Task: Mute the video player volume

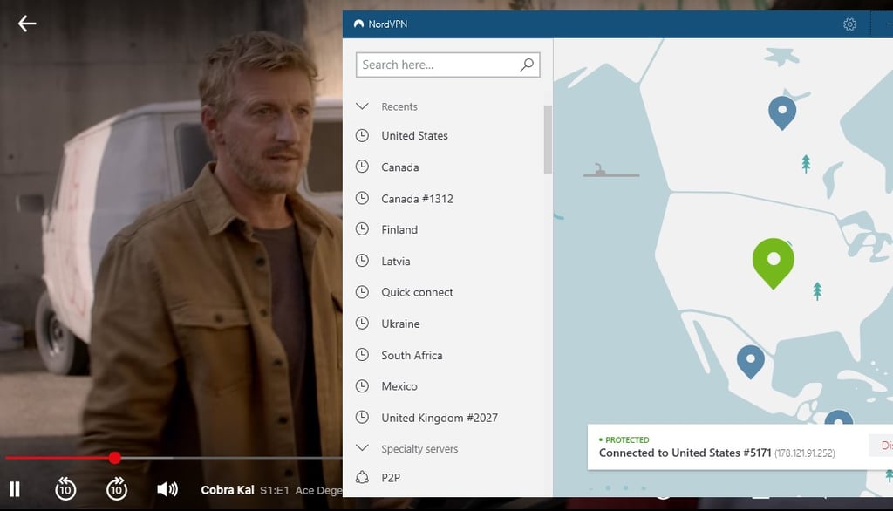Action: click(x=167, y=489)
